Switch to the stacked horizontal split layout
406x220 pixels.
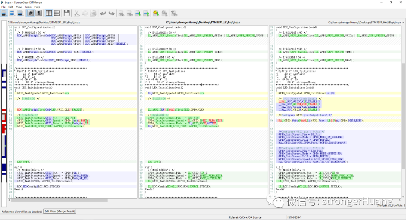[57, 13]
